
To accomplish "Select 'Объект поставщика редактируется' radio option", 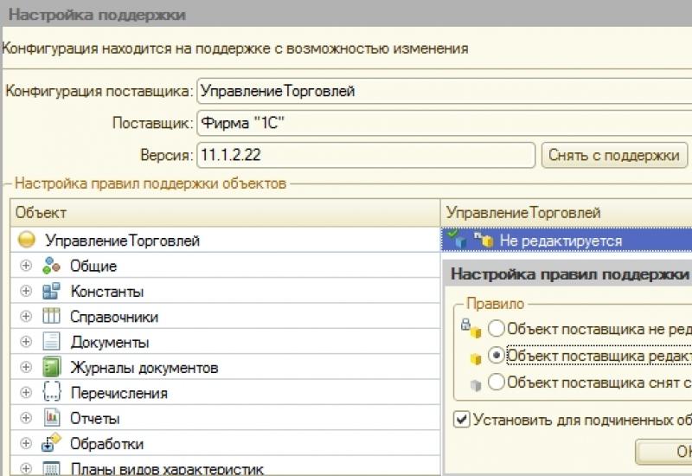I will coord(497,355).
